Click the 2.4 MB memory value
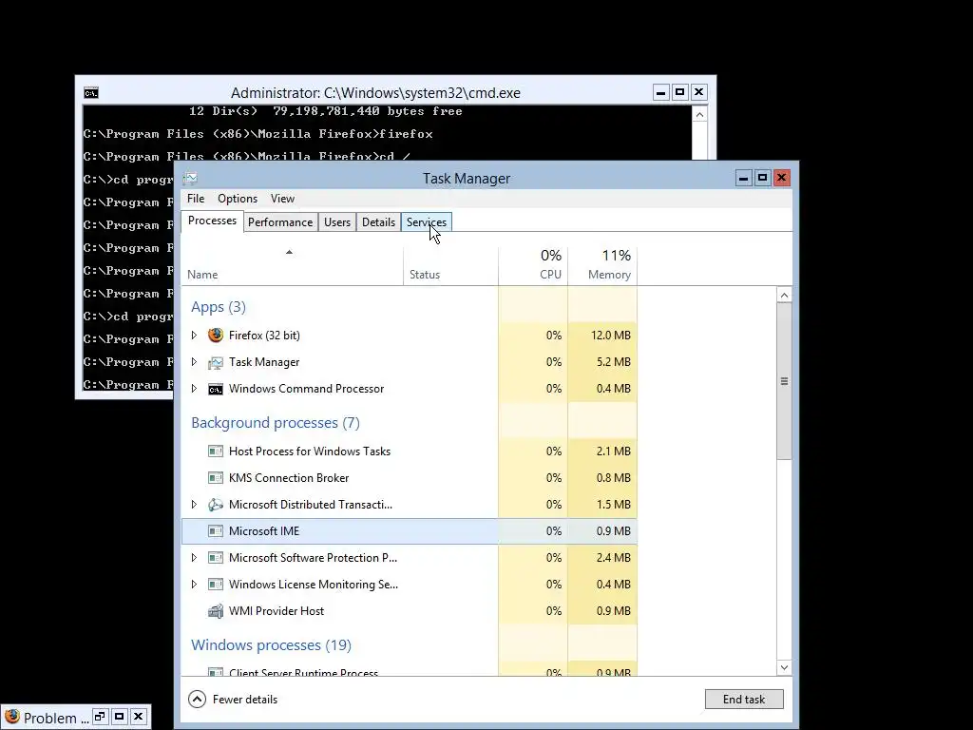 [614, 558]
